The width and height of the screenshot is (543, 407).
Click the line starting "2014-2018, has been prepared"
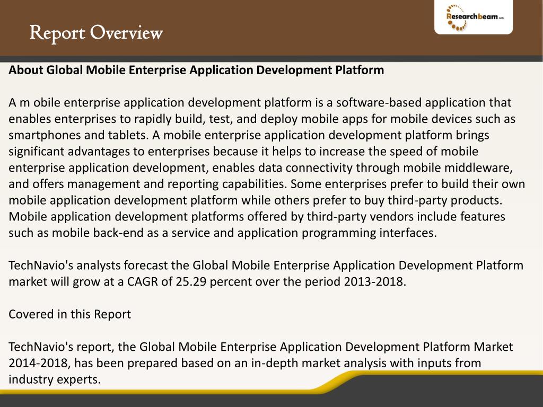[x=245, y=363]
